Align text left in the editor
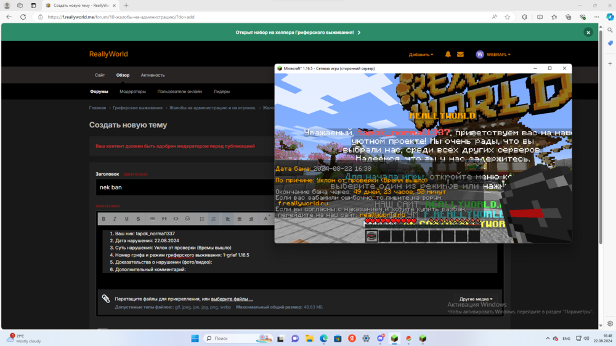 pos(228,219)
